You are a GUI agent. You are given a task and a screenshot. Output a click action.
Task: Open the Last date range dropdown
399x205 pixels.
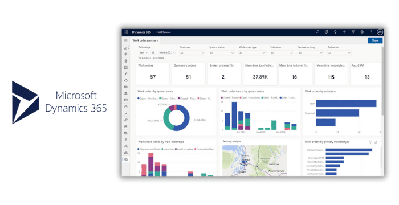click(x=144, y=52)
